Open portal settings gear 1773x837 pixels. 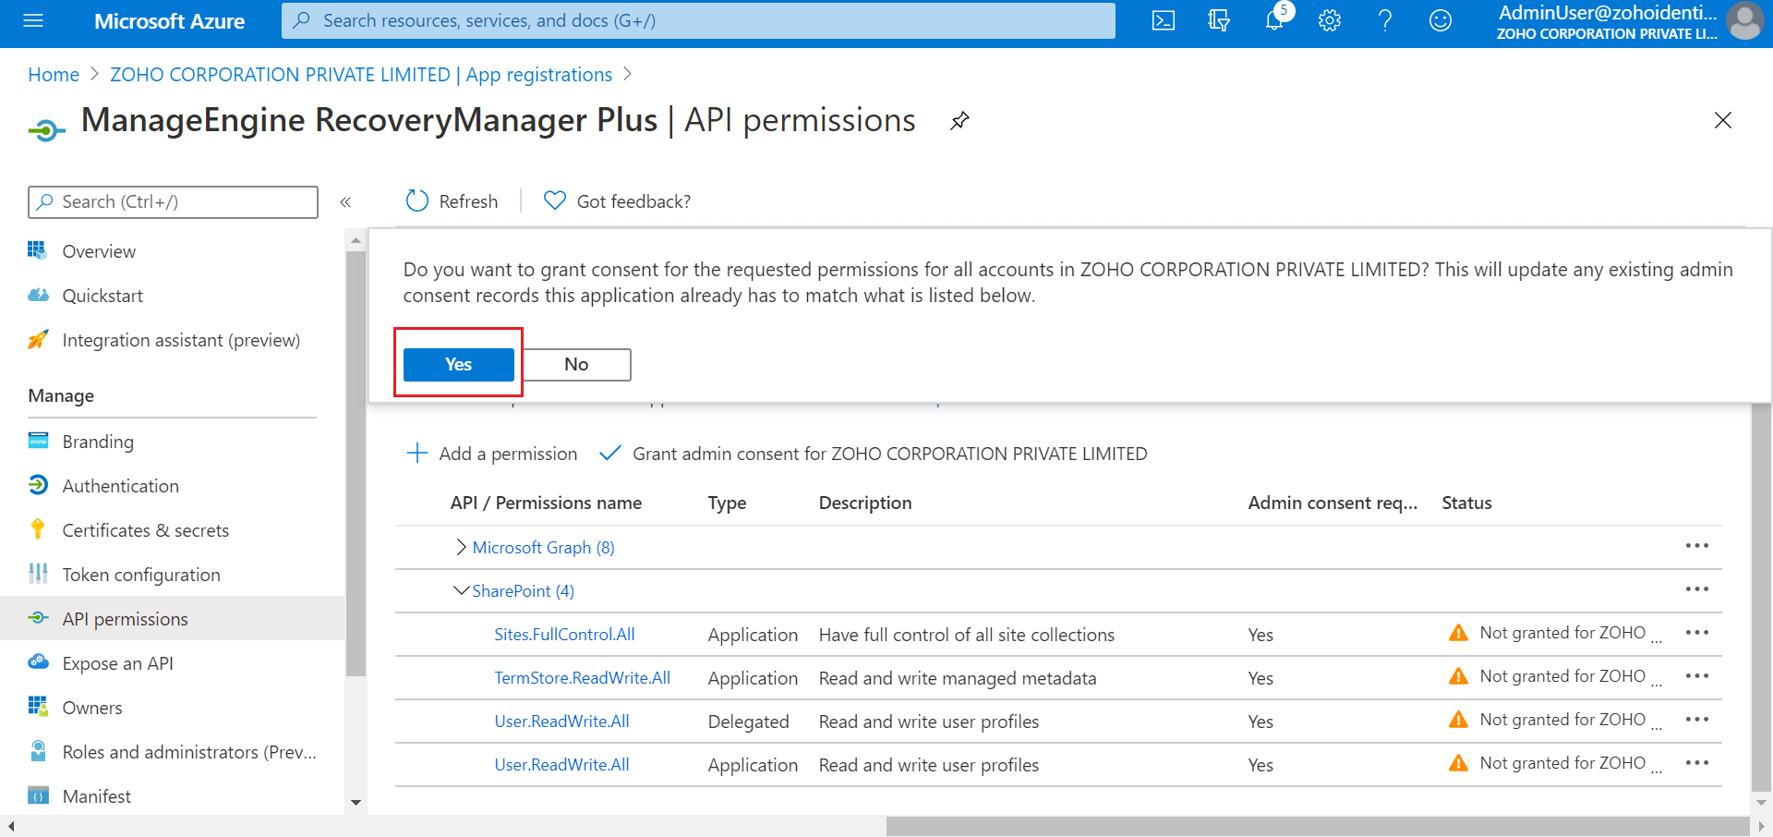point(1330,20)
